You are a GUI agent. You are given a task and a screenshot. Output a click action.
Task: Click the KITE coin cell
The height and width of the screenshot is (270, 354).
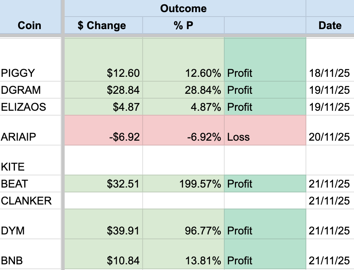coord(30,160)
